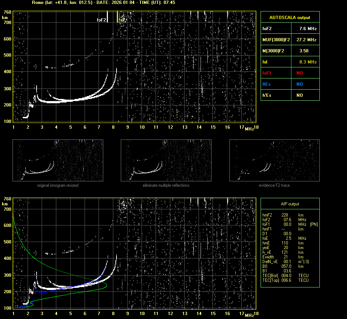Click the TEC[Top] 006.6 TECU row

pyautogui.click(x=285, y=280)
